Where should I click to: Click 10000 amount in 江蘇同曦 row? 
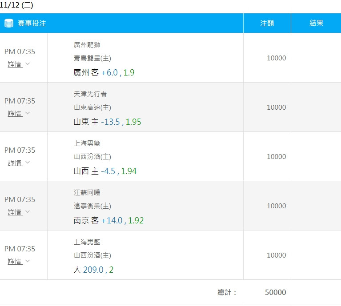(277, 206)
